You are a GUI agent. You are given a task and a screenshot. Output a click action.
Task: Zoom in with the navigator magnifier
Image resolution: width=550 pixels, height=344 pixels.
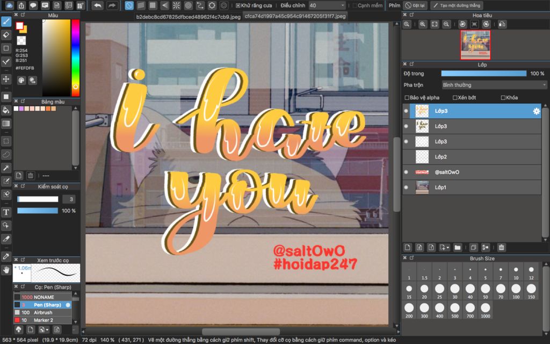[x=423, y=24]
